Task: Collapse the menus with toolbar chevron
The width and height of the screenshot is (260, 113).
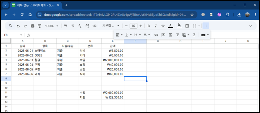Action: point(250,26)
